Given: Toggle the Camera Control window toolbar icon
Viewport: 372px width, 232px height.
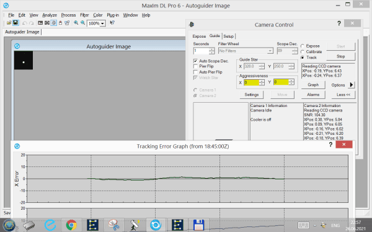Looking at the screenshot, I should pos(53,23).
